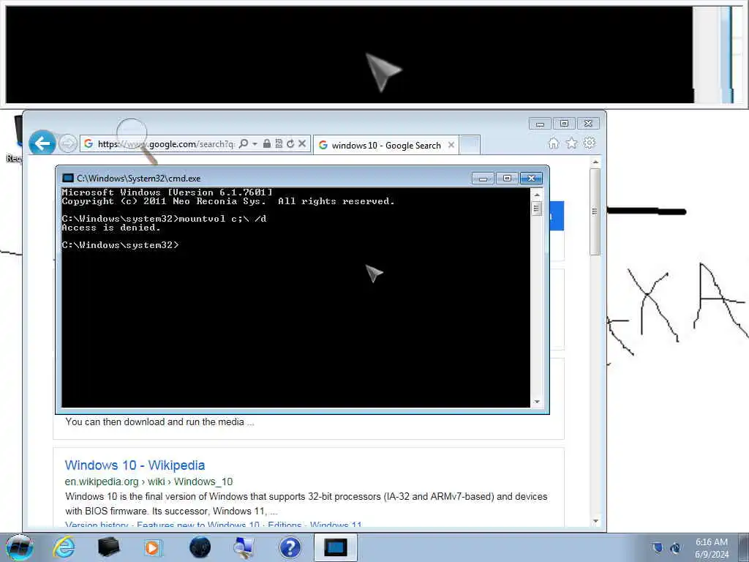This screenshot has width=749, height=562.
Task: Click the browser page scrollbar down arrow
Action: click(595, 521)
